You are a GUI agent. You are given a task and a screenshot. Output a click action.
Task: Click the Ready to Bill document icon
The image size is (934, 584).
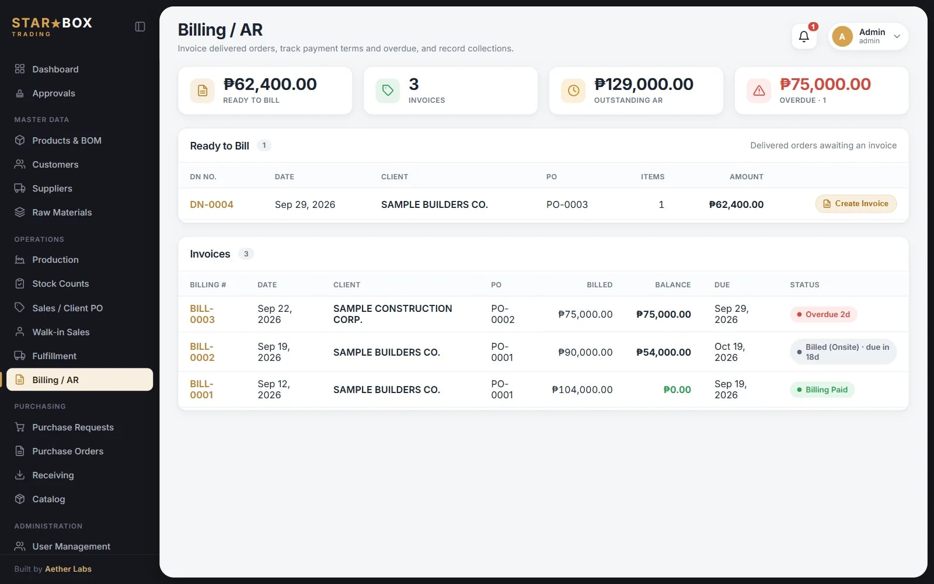click(x=203, y=91)
